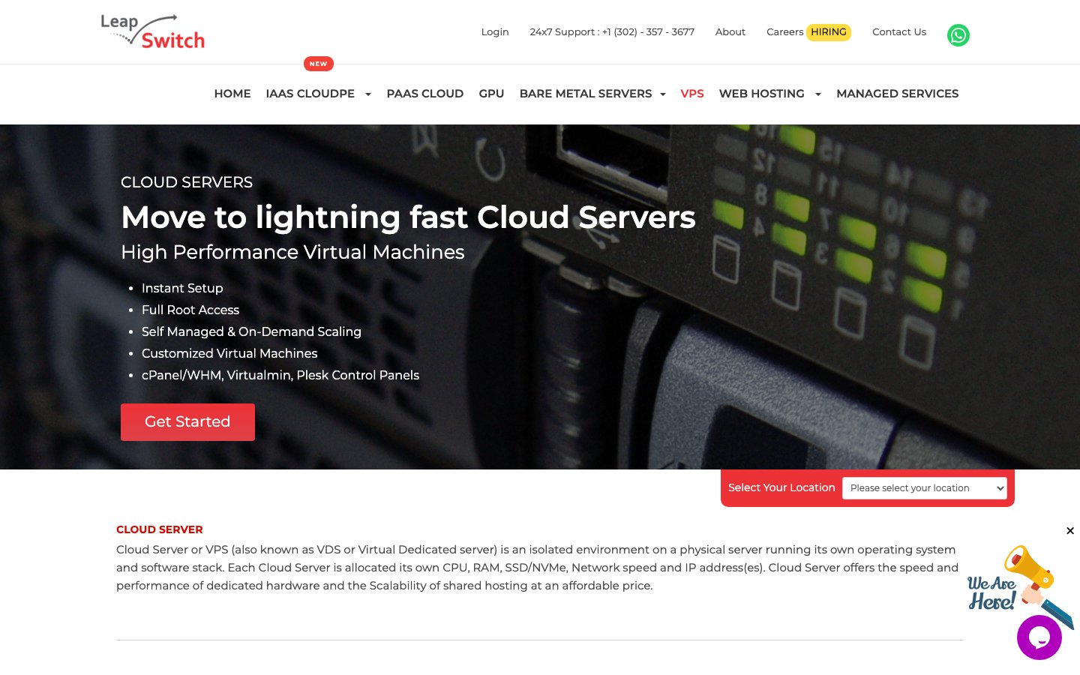The height and width of the screenshot is (675, 1080).
Task: Open the PAAS CLOUD menu item
Action: point(425,94)
